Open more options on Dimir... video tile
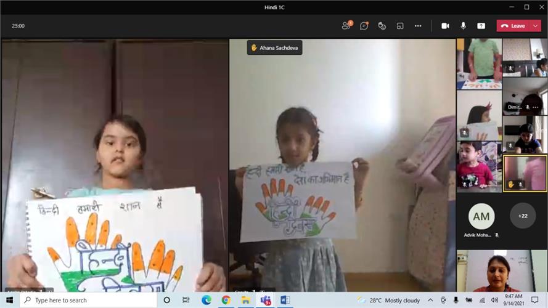Viewport: 548px width, 308px height. pyautogui.click(x=536, y=107)
